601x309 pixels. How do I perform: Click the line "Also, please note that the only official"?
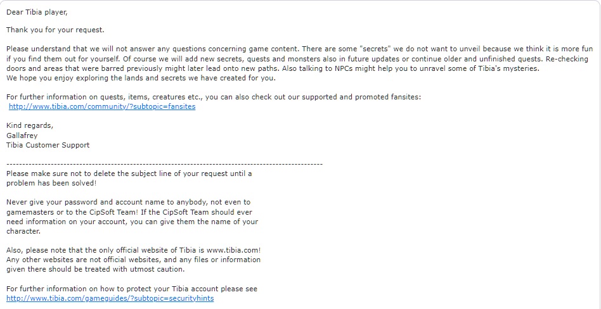coord(133,250)
